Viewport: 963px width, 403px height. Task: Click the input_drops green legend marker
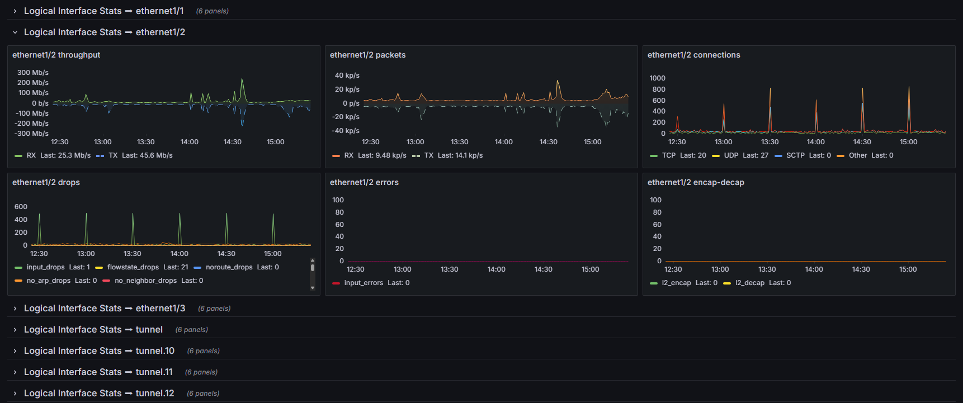point(18,268)
